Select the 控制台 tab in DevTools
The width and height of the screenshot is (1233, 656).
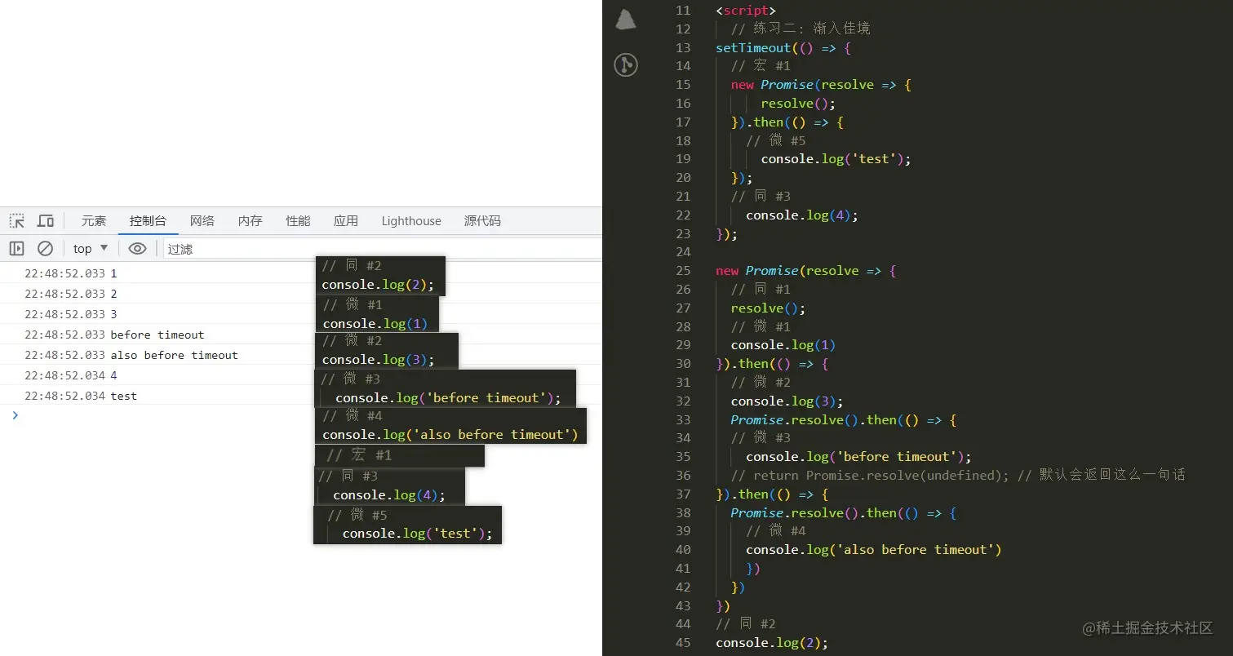click(148, 221)
